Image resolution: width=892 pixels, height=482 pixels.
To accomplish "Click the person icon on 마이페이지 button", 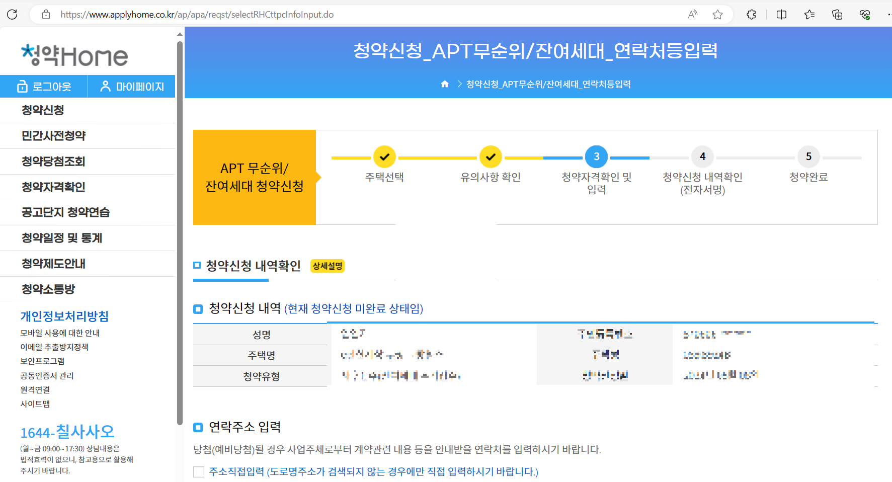I will (105, 86).
